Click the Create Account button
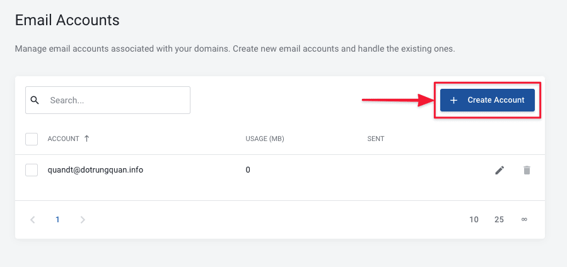Screen dimensions: 567x267 pyautogui.click(x=487, y=100)
